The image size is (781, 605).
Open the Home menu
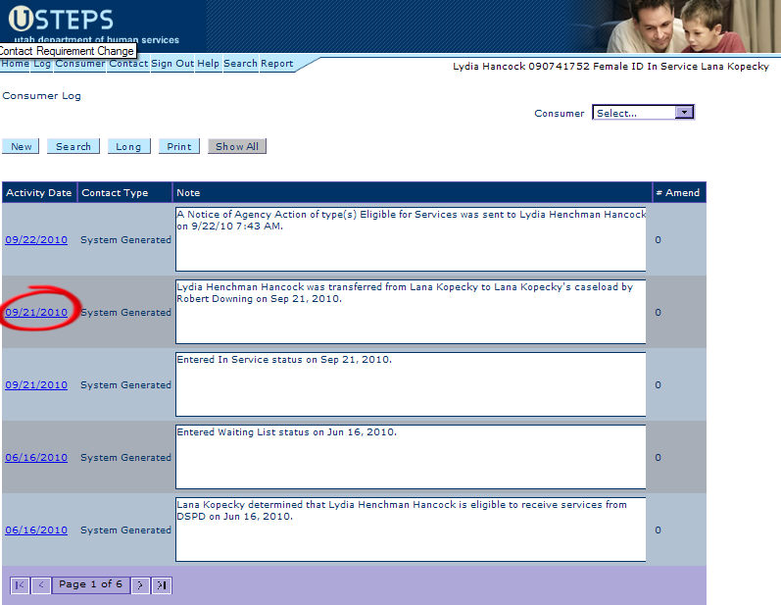pyautogui.click(x=16, y=64)
